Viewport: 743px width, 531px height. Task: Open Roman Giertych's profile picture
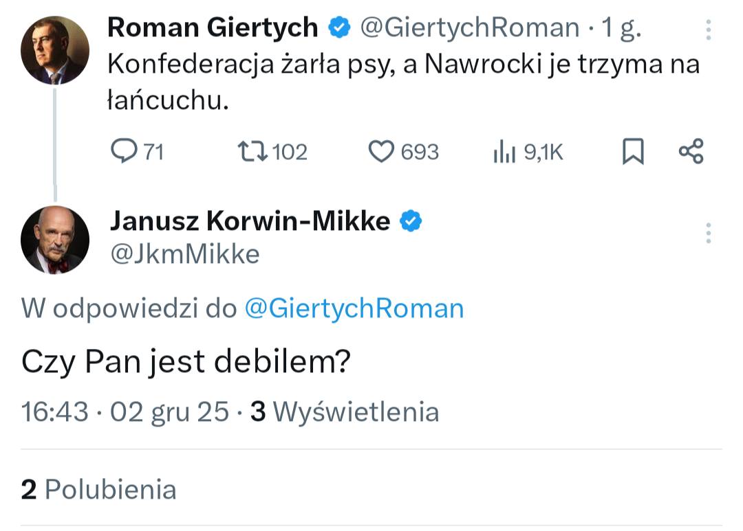[x=55, y=50]
